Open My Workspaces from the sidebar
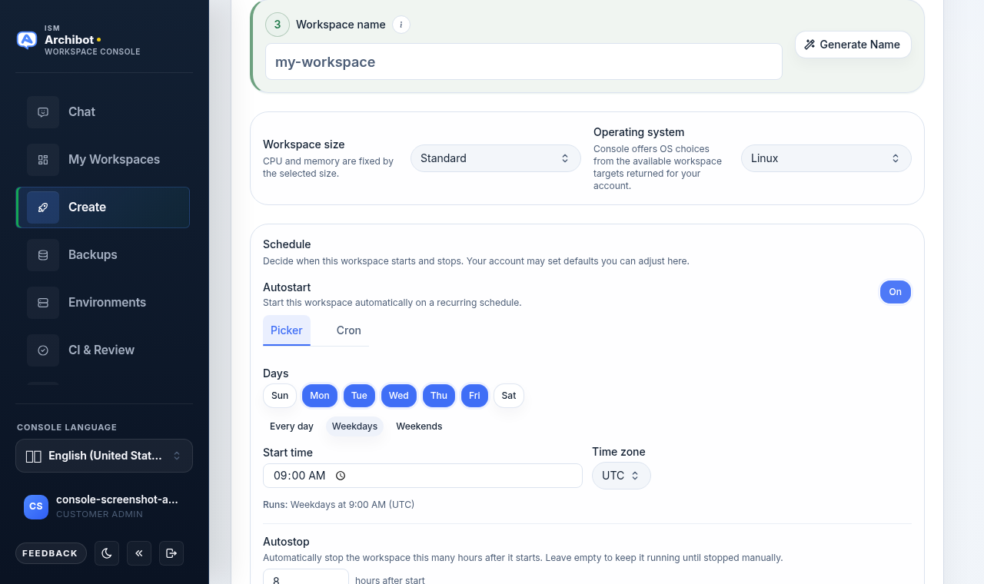This screenshot has height=584, width=984. pyautogui.click(x=103, y=160)
